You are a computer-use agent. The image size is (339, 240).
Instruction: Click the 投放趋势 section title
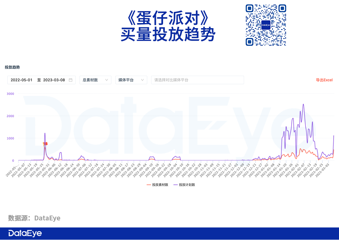tap(12, 67)
